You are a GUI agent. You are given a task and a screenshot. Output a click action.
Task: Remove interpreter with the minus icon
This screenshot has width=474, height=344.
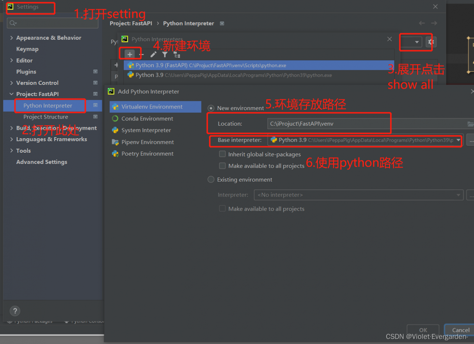point(141,54)
